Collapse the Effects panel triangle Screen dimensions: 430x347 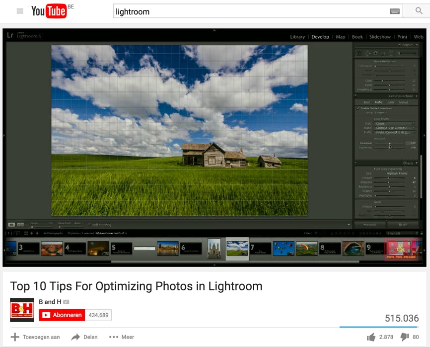[417, 163]
